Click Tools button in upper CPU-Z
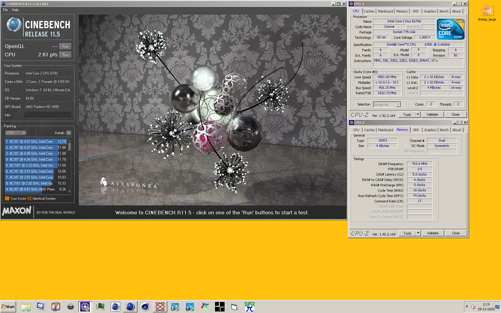The image size is (501, 313). 407,115
